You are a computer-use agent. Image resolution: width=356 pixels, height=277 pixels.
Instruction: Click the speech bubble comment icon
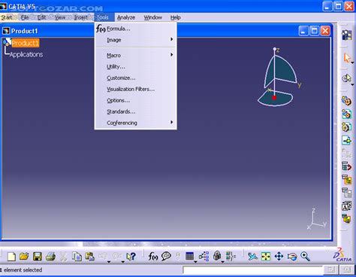click(x=166, y=256)
